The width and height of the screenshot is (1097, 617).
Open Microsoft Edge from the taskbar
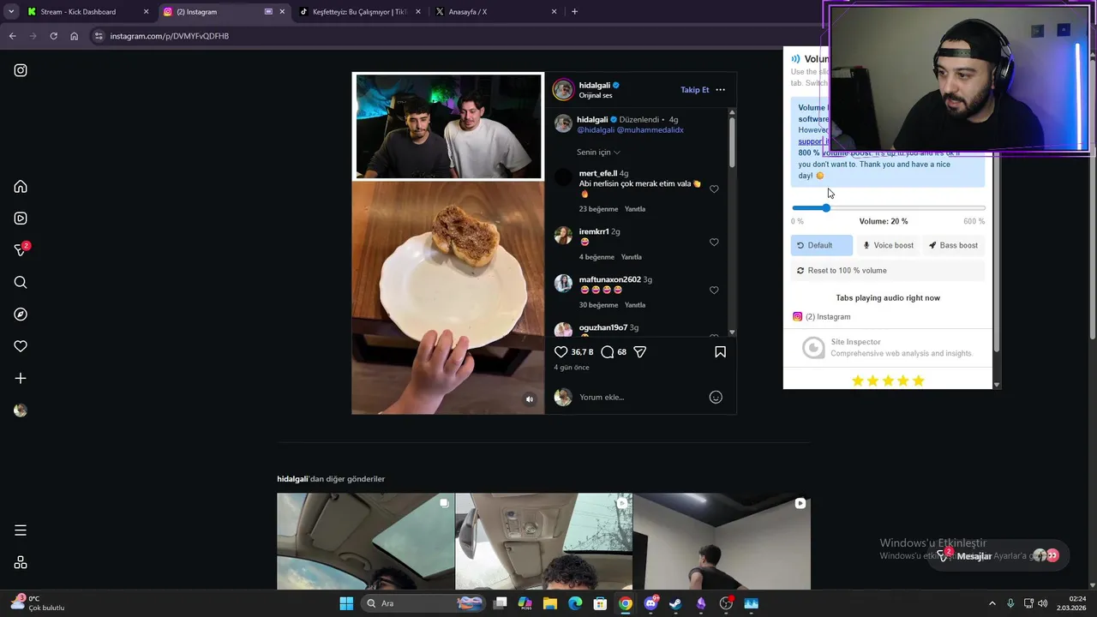coord(575,603)
